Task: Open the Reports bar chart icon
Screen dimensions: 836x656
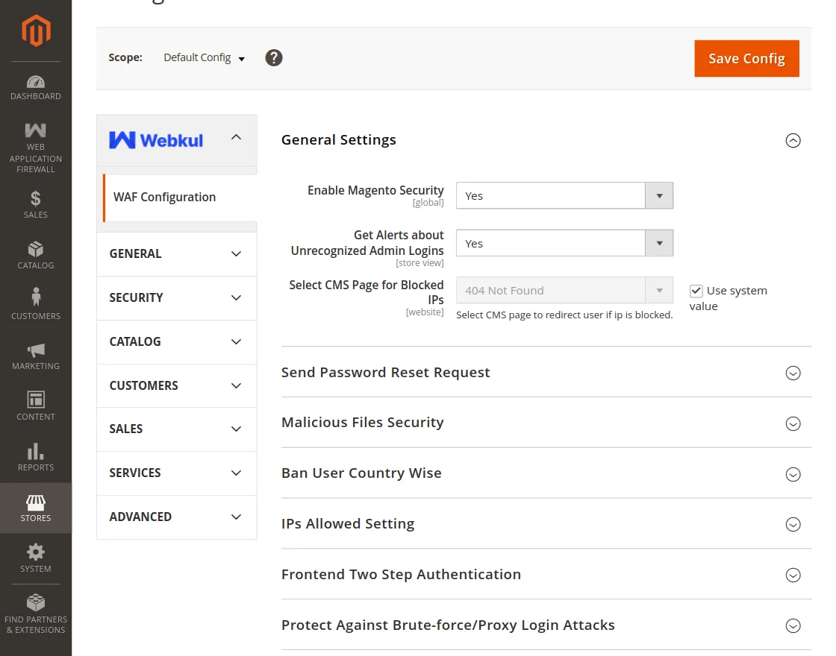Action: pyautogui.click(x=36, y=451)
